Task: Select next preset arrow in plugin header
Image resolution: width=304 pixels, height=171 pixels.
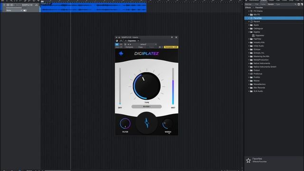Action: pyautogui.click(x=130, y=44)
